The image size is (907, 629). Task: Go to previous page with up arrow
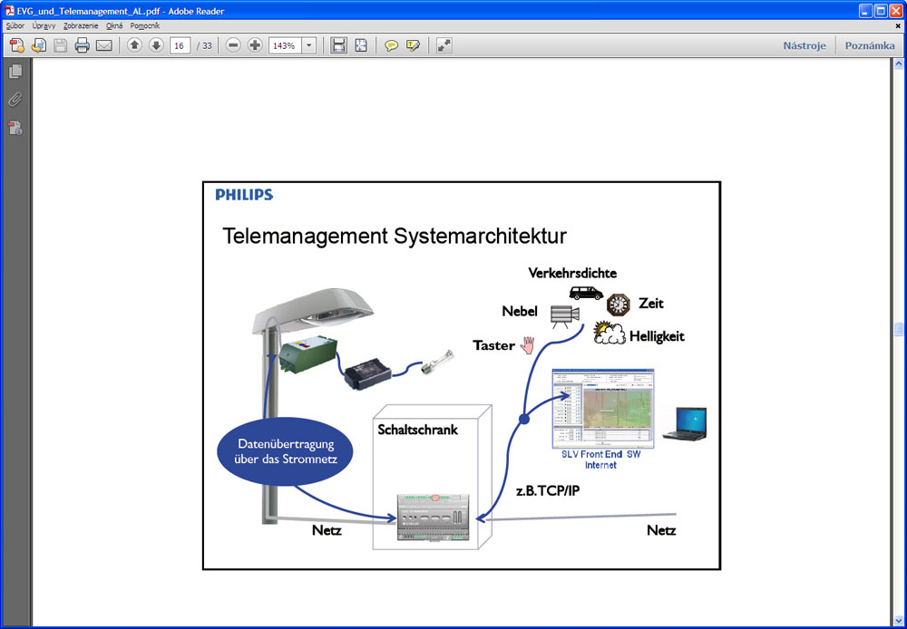tap(134, 45)
